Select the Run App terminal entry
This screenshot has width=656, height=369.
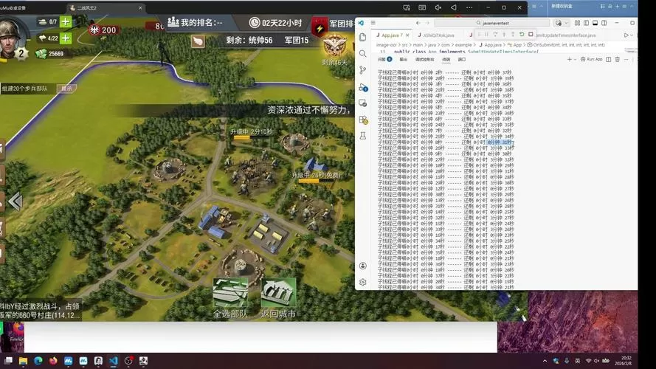click(x=592, y=59)
